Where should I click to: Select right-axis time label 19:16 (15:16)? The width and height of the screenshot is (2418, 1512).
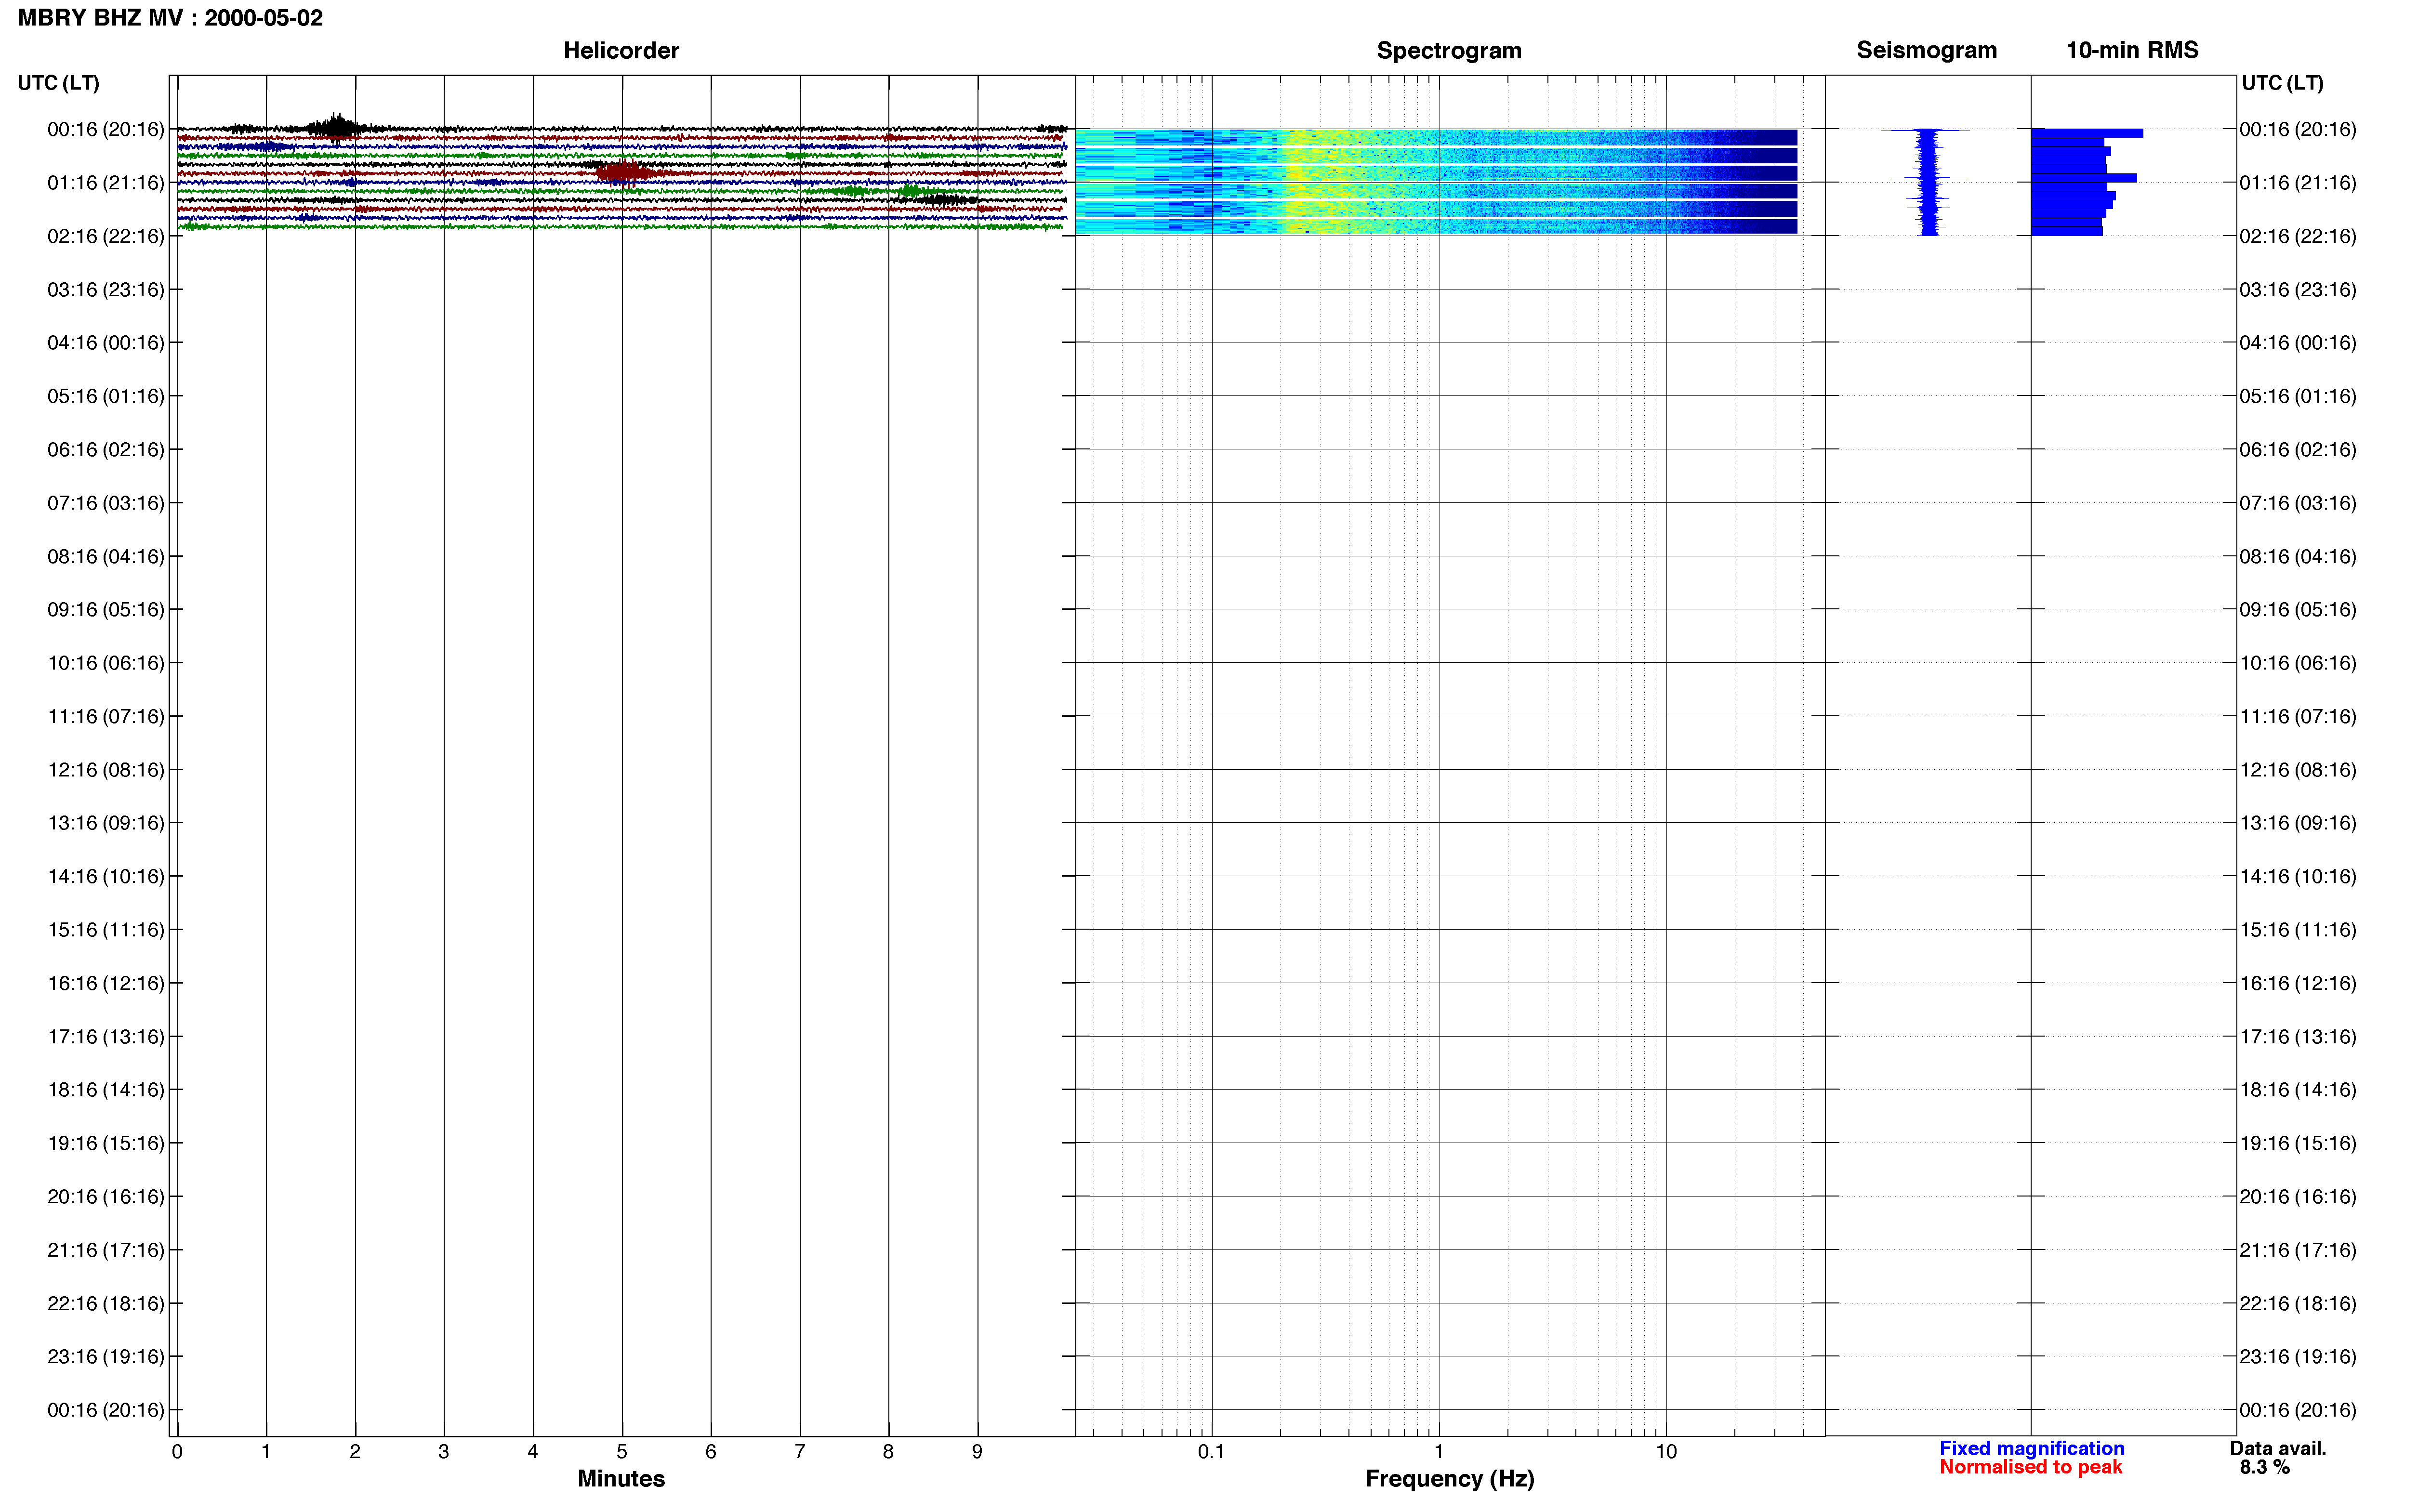tap(2298, 1143)
